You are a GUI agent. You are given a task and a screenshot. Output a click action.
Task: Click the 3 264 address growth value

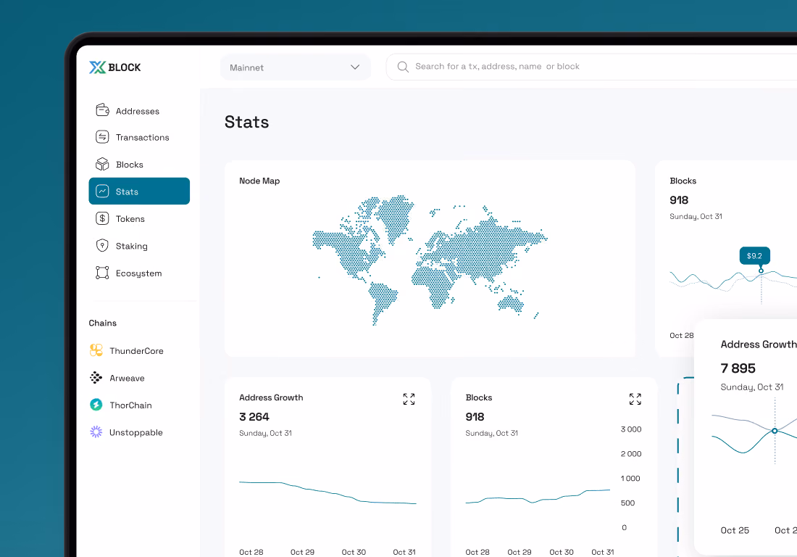(254, 416)
